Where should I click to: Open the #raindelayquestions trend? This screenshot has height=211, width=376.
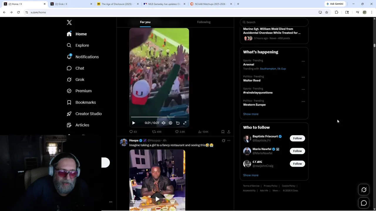tap(258, 93)
